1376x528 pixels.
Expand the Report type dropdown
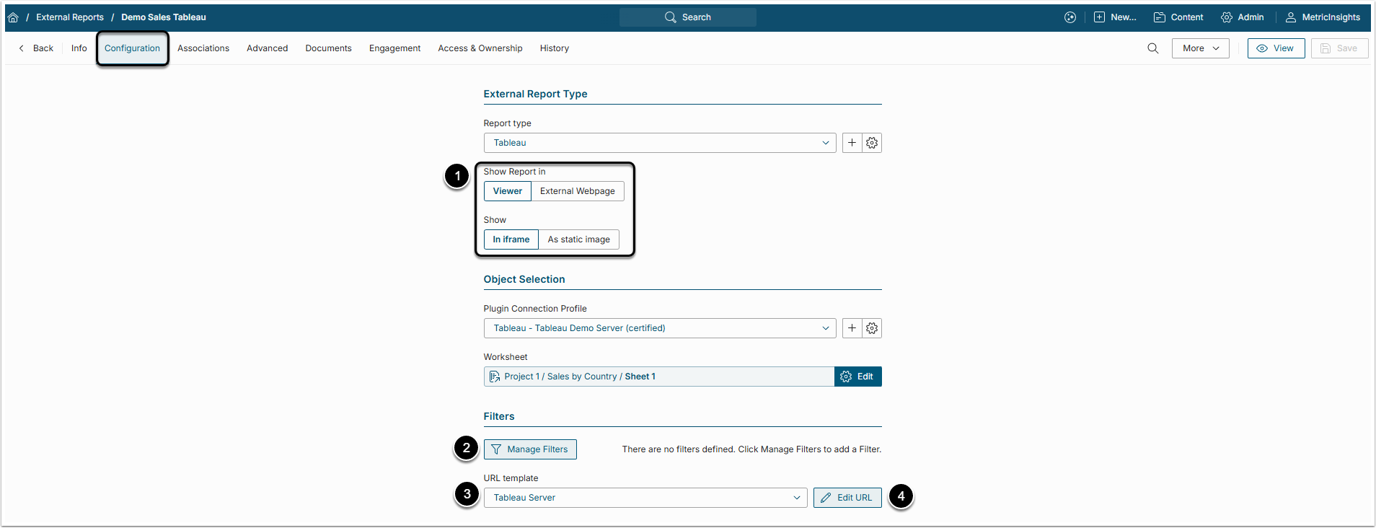click(x=660, y=143)
